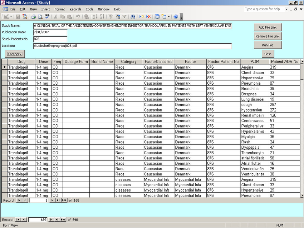Expand the Toolbar Options arrow
Viewport: 304px width, 228px height.
pyautogui.click(x=181, y=17)
